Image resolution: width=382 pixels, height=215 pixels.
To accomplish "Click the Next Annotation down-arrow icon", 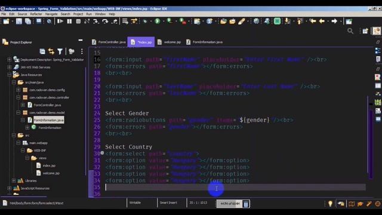I will point(288,21).
